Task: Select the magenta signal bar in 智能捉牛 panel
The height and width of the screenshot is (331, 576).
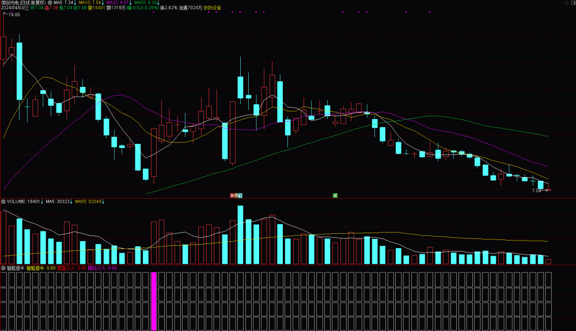Action: [x=154, y=301]
